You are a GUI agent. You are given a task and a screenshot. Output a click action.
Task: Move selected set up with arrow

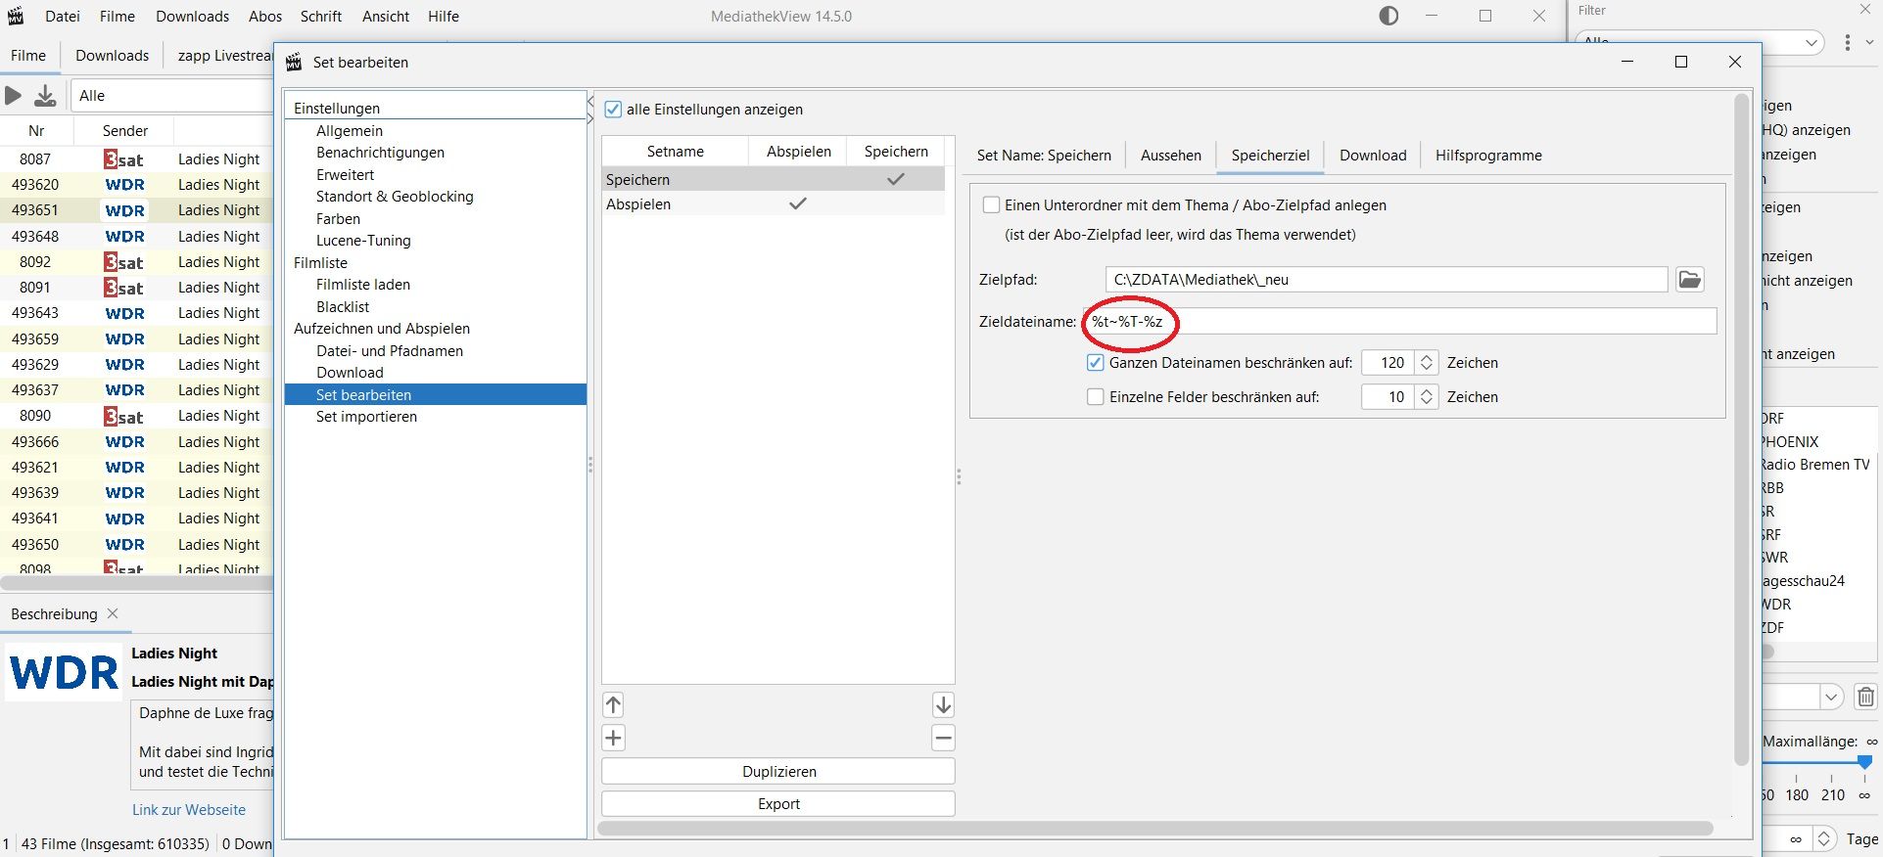click(x=614, y=705)
